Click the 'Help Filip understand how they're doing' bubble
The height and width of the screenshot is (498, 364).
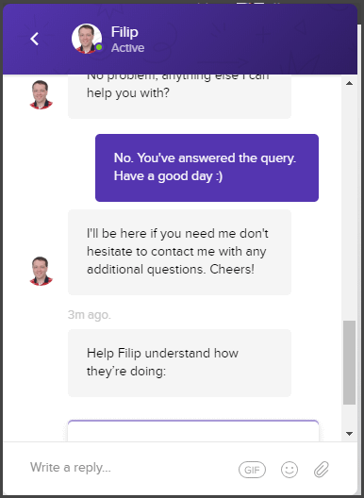coord(179,363)
